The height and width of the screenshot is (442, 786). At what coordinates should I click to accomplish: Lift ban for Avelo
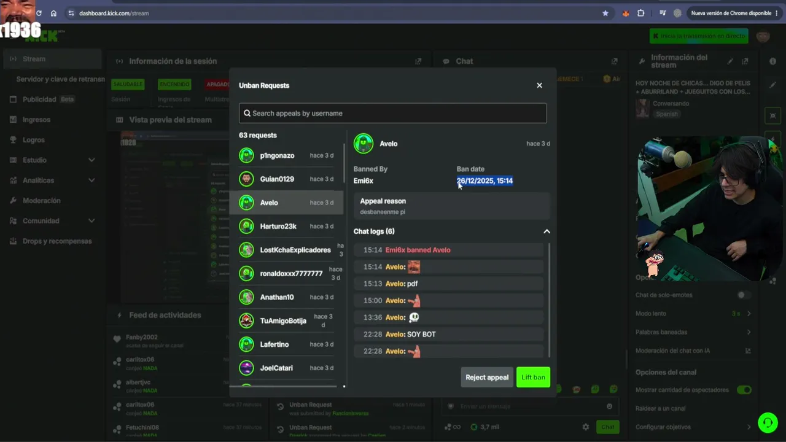[533, 377]
